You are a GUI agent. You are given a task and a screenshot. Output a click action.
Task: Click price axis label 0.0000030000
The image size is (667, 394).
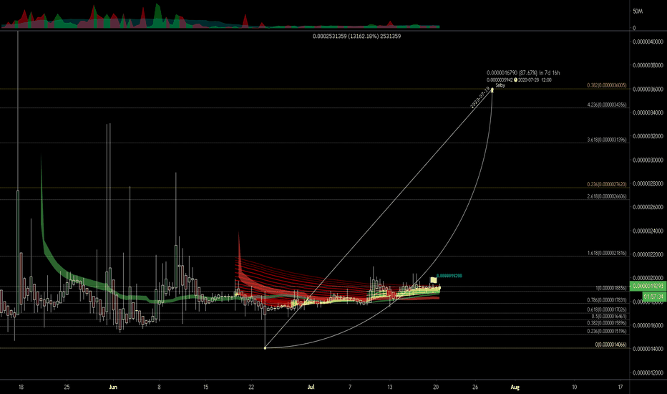648,160
